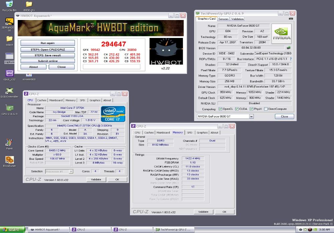
Task: Click STEP1: Open CPUZ/GPUZ button
Action: coord(48,50)
